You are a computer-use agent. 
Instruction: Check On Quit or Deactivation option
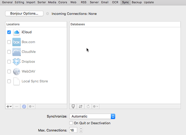click(x=71, y=123)
